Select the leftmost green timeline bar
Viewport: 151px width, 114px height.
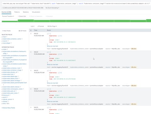10,21
